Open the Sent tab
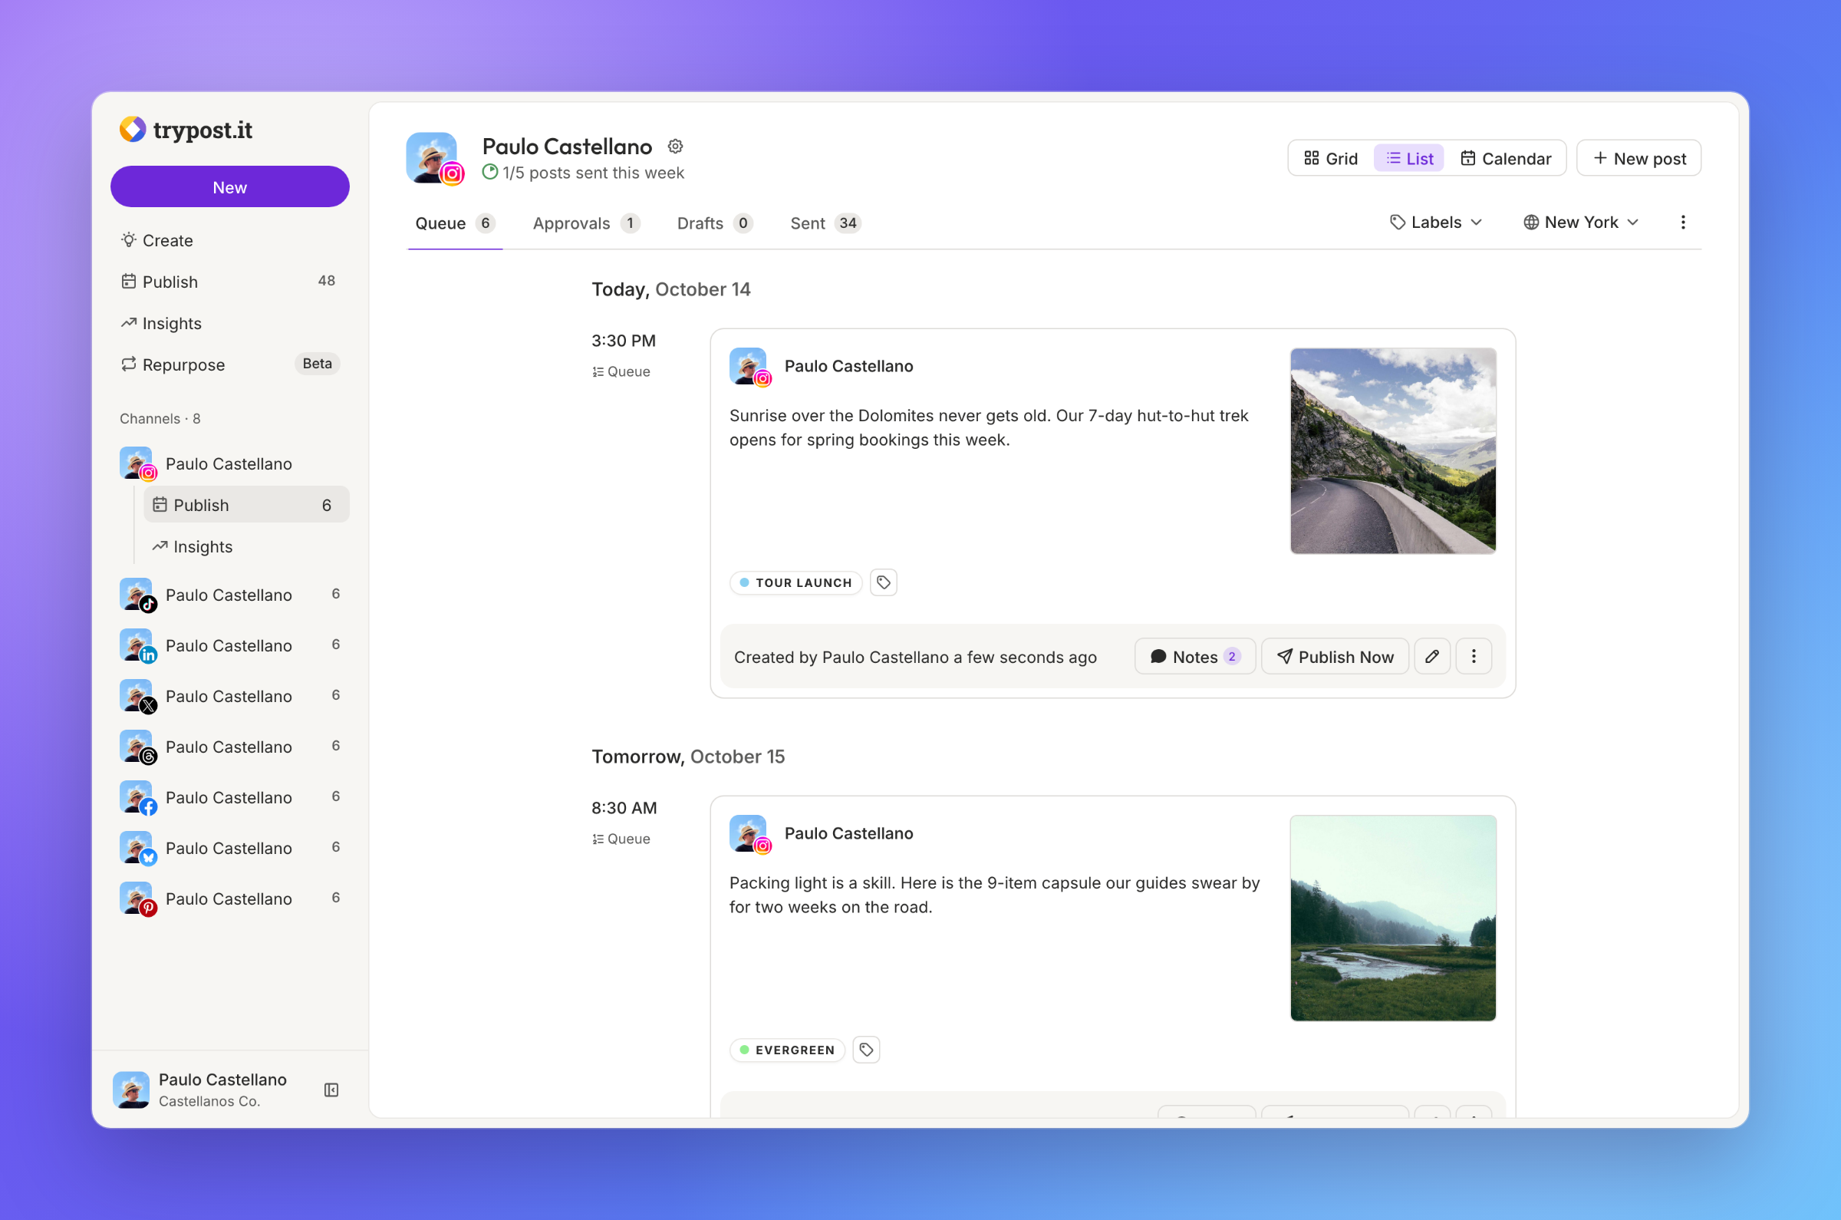Image resolution: width=1841 pixels, height=1220 pixels. point(825,224)
